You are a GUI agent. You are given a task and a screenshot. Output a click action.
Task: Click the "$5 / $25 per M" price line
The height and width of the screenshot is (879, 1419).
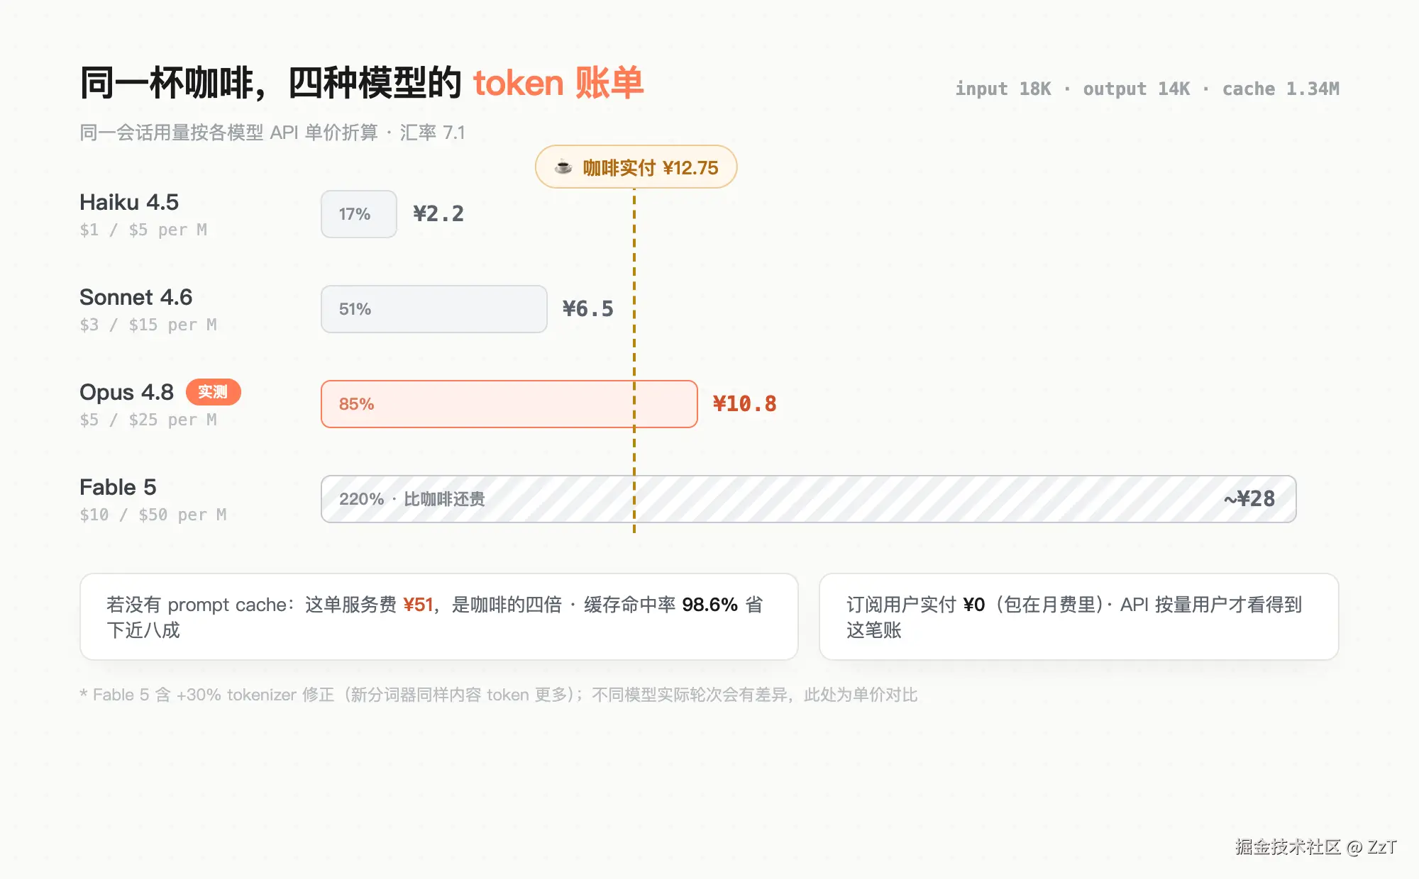tap(148, 420)
